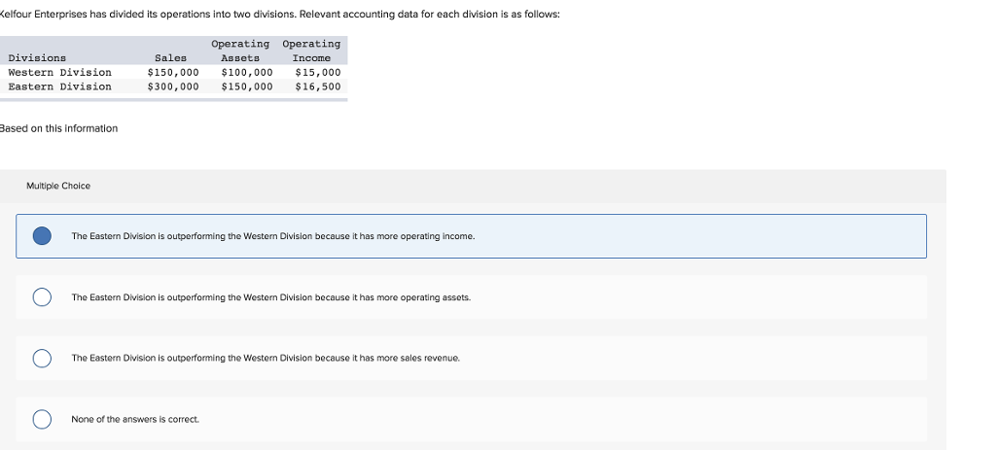This screenshot has width=996, height=450.
Task: Select the 'more operating assets' answer radio button
Action: tap(42, 297)
